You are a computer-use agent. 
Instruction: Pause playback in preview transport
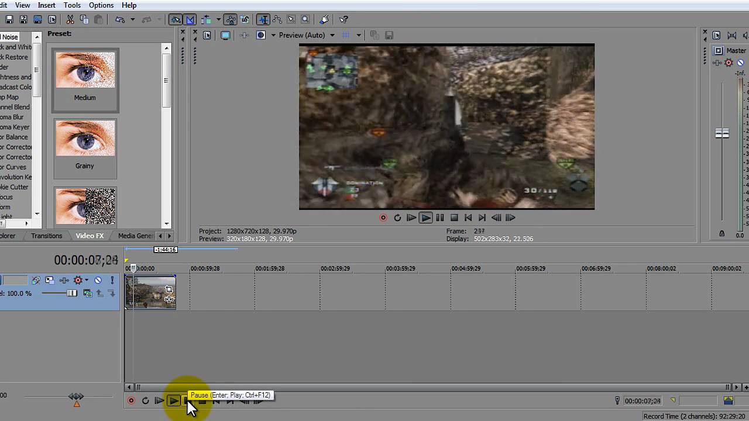pos(439,218)
